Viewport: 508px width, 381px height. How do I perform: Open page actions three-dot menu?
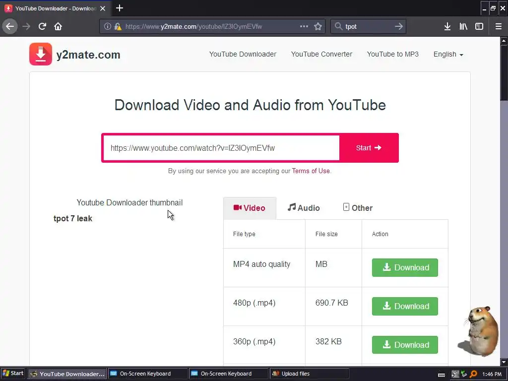(304, 26)
